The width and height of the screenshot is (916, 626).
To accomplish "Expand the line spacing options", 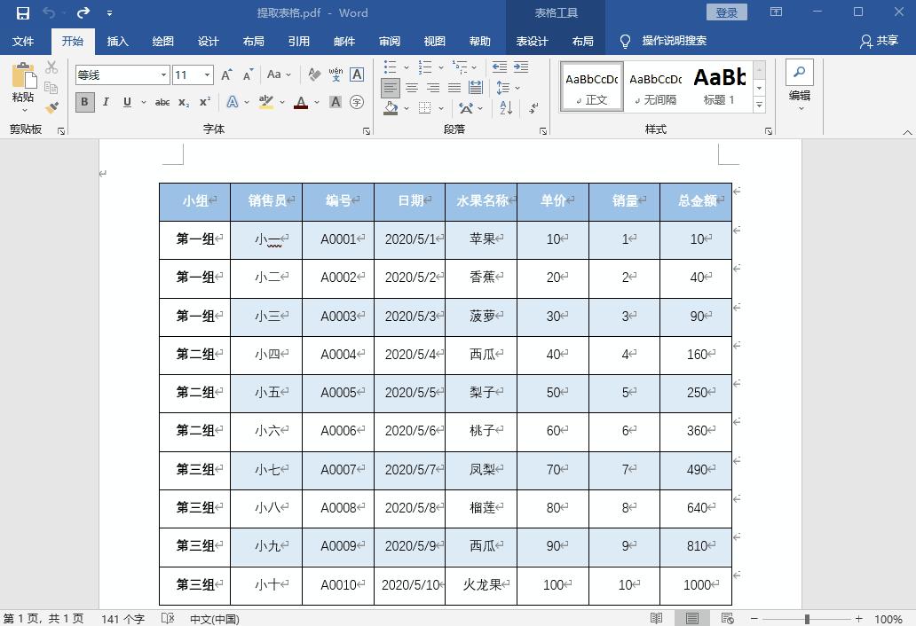I will (517, 87).
